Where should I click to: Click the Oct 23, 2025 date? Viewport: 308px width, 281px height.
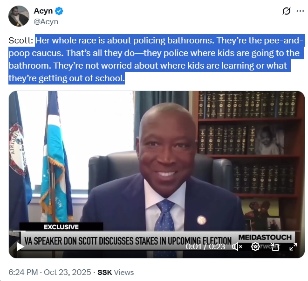(x=68, y=272)
